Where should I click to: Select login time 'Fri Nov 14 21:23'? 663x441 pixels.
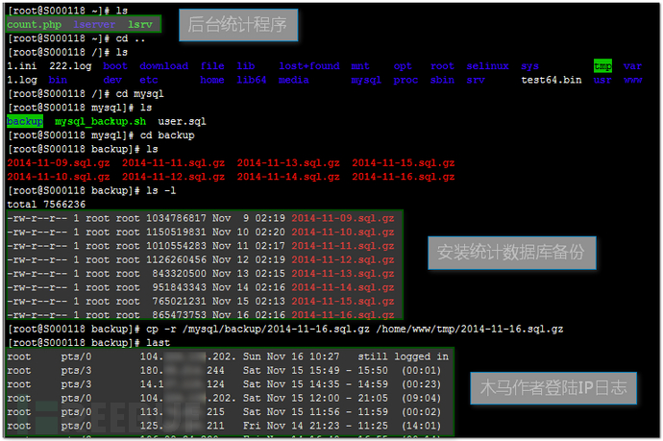pyautogui.click(x=291, y=426)
